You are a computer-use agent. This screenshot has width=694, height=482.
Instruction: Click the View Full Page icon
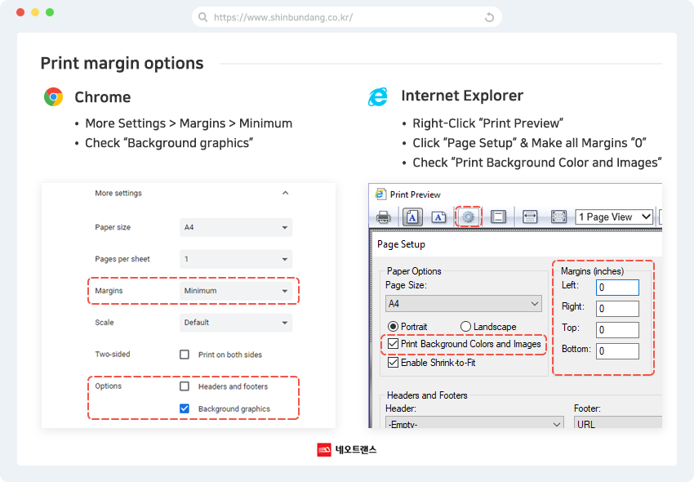(x=558, y=217)
